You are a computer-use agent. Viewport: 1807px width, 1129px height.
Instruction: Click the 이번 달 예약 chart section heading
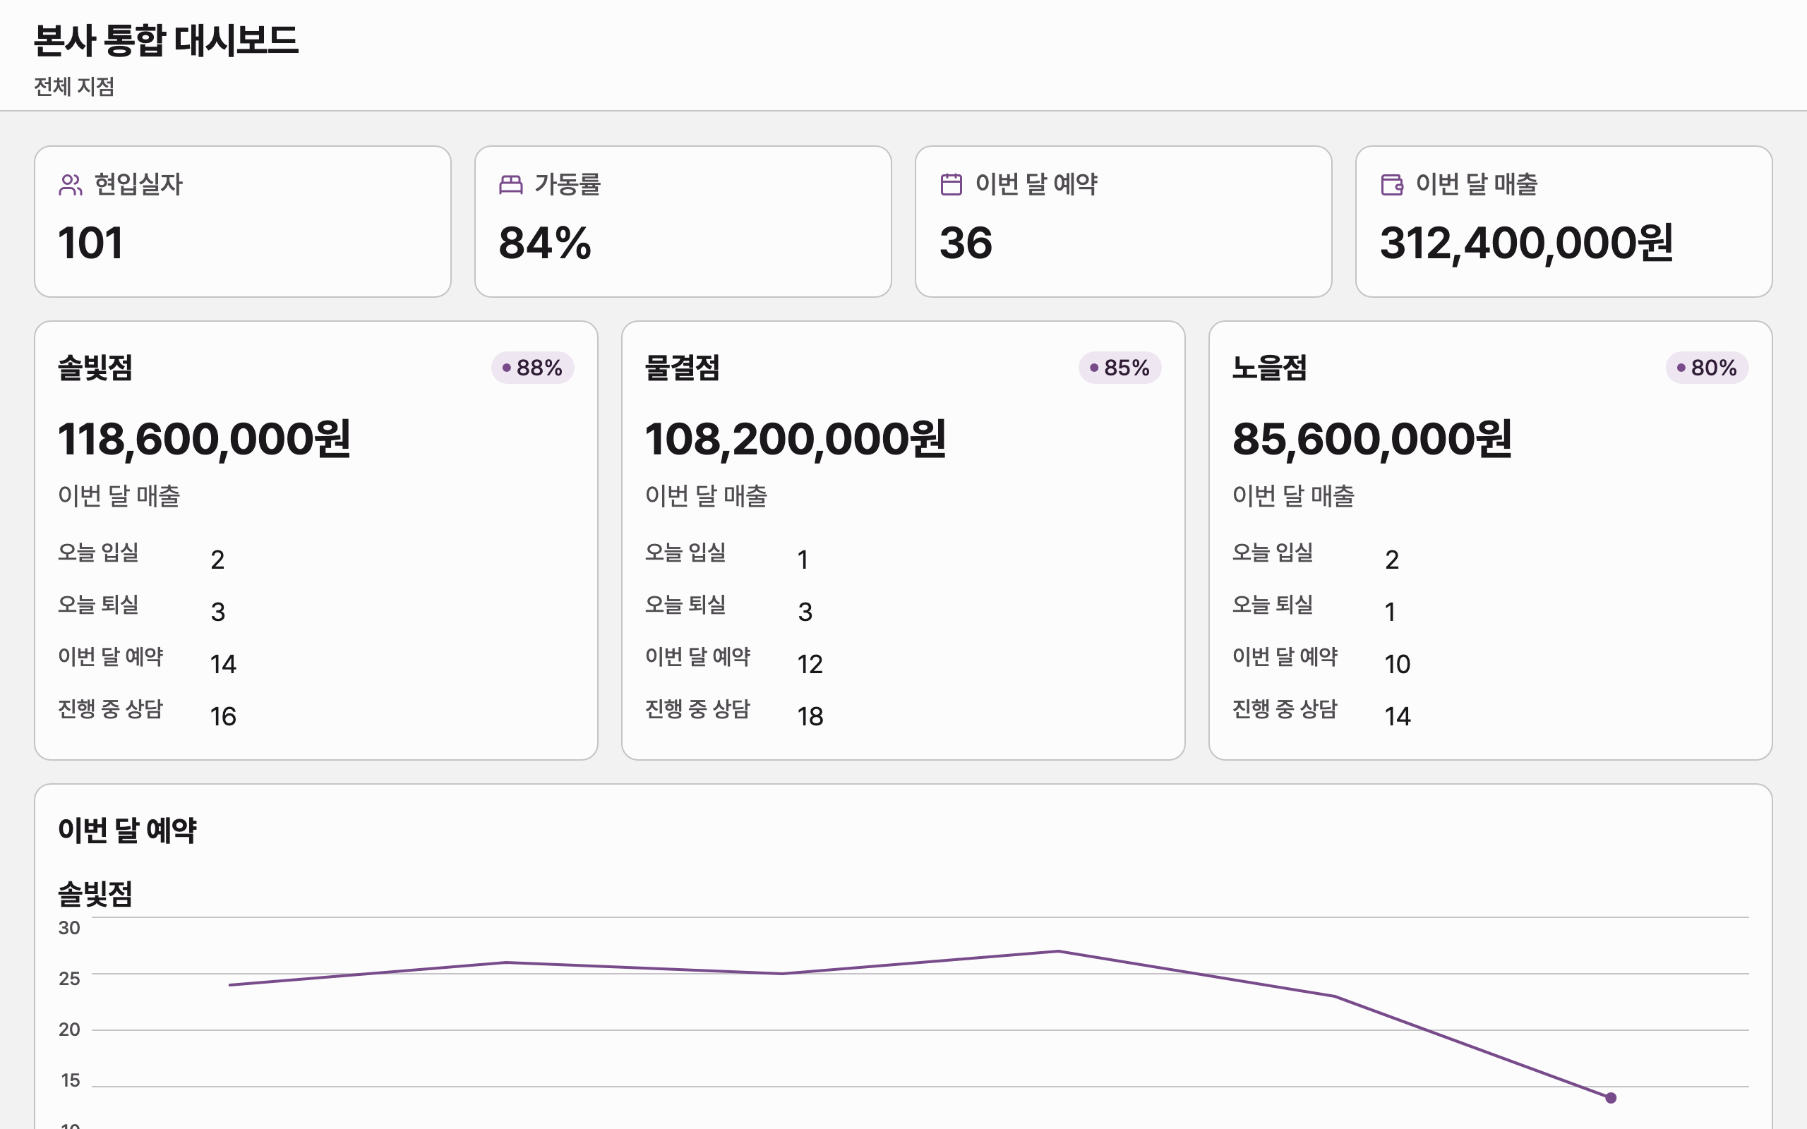[x=128, y=831]
